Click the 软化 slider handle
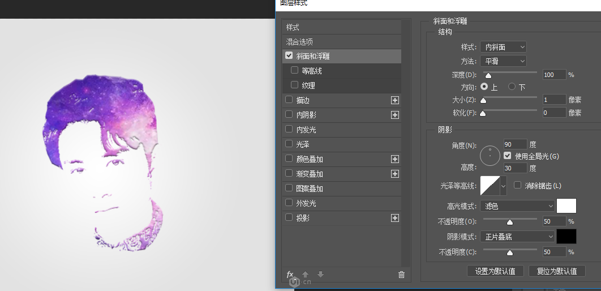The width and height of the screenshot is (601, 291). [483, 114]
